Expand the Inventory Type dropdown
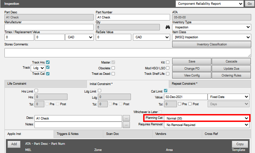 tap(211, 27)
